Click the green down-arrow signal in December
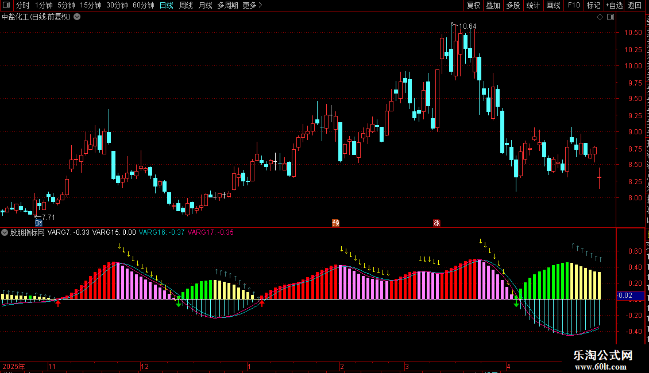Viewport: 649px width, 373px height. (x=179, y=304)
